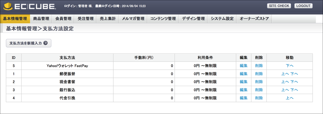Move 代金引換 up with 上へ
Screen dimensions: 323x114
pyautogui.click(x=290, y=98)
